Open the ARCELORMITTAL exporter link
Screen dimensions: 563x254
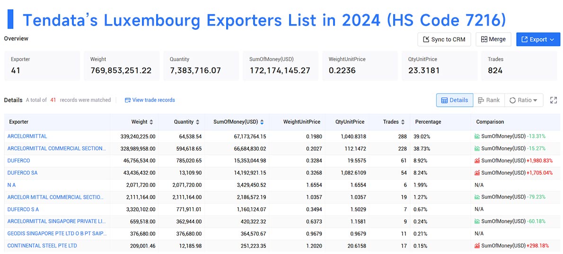tap(27, 136)
